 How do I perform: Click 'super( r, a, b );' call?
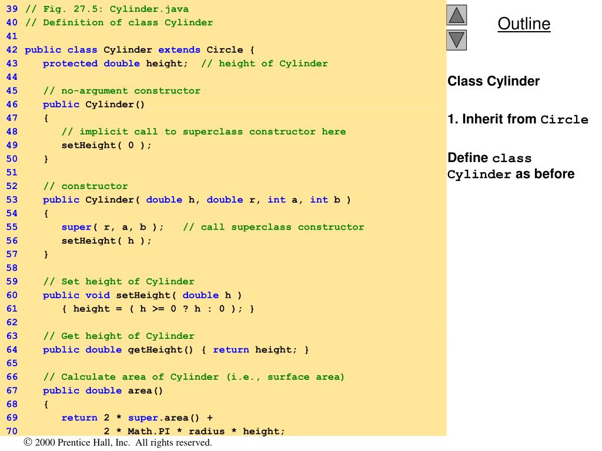112,227
